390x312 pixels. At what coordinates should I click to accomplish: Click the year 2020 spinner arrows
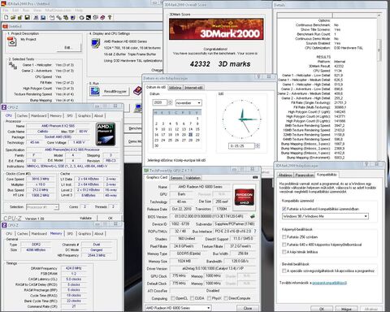coord(170,102)
